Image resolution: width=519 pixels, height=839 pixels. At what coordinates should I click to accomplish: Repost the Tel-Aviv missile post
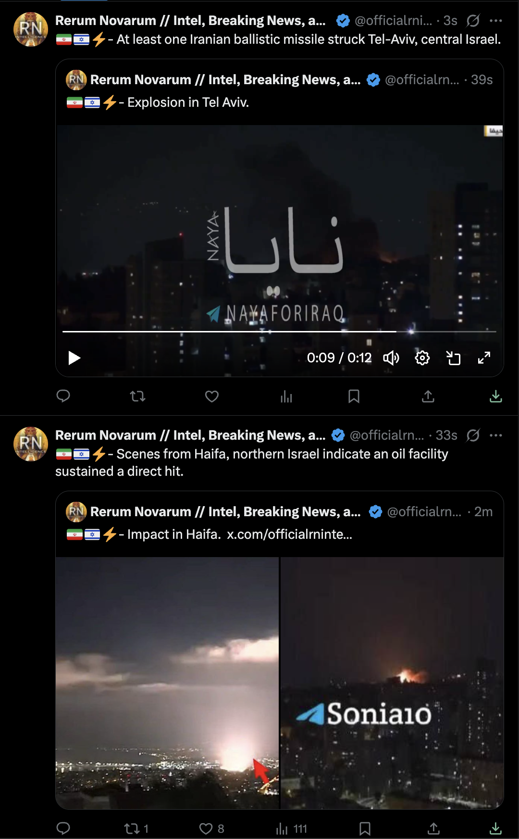click(137, 396)
